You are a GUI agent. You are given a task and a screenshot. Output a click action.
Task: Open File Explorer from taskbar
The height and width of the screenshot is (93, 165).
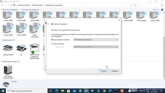click(x=63, y=91)
